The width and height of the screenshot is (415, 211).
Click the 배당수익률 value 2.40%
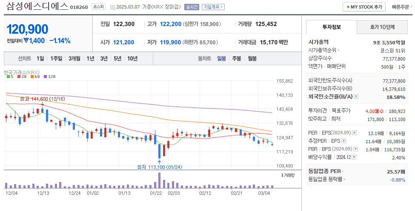click(x=398, y=158)
